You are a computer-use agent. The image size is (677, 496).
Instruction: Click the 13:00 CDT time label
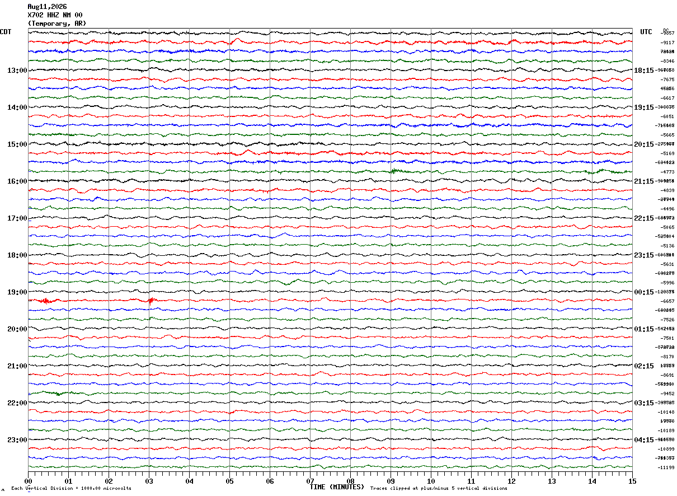(x=17, y=71)
